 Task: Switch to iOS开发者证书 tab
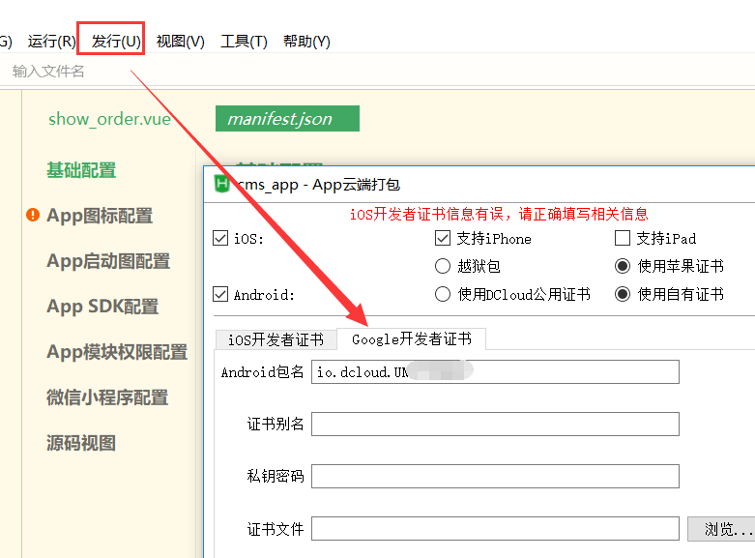(x=276, y=339)
